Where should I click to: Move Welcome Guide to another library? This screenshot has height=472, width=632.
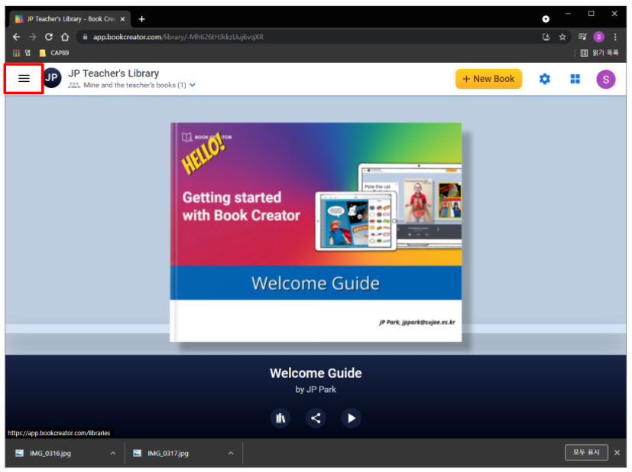click(x=280, y=418)
